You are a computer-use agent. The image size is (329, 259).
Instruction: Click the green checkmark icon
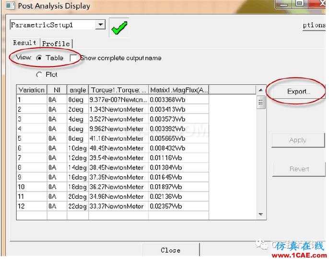[x=119, y=28]
